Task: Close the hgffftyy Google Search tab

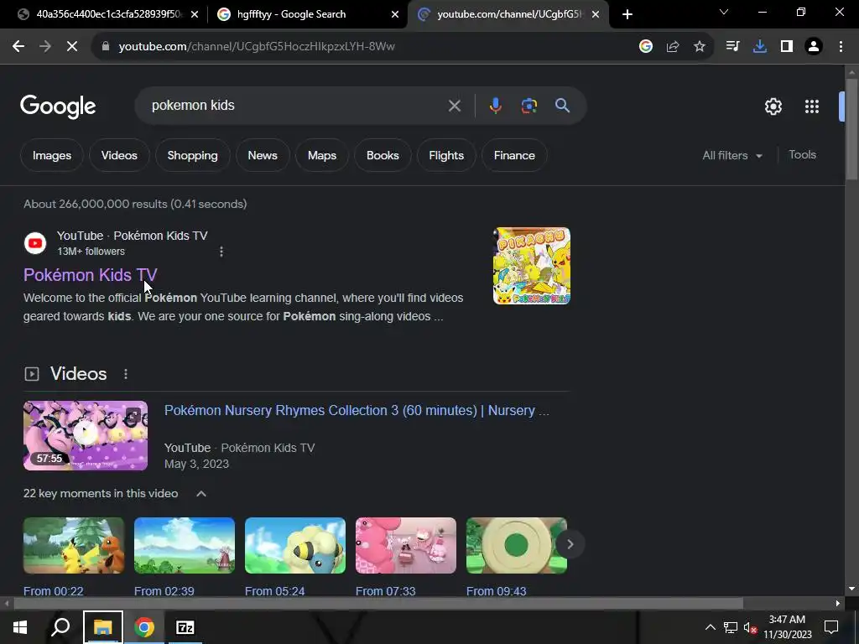Action: (x=395, y=14)
